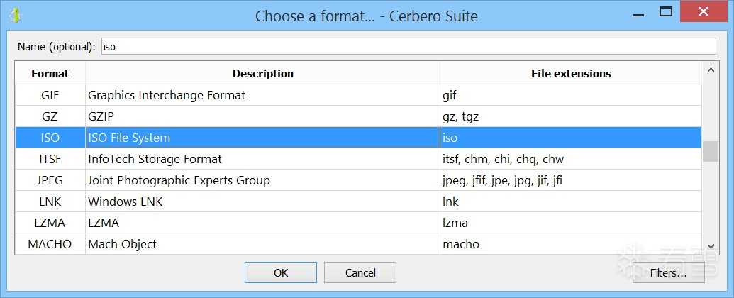Click the Cancel button

(x=360, y=272)
